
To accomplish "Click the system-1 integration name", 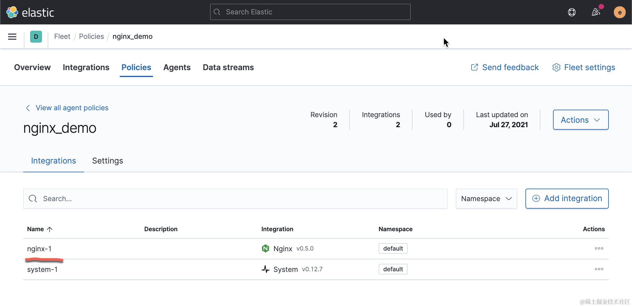I will click(42, 269).
